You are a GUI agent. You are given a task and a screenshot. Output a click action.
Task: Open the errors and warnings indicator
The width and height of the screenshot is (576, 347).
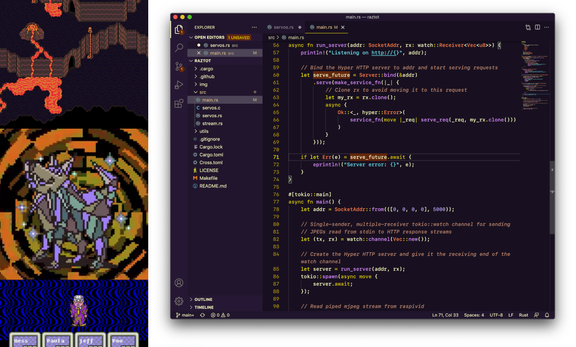(220, 315)
